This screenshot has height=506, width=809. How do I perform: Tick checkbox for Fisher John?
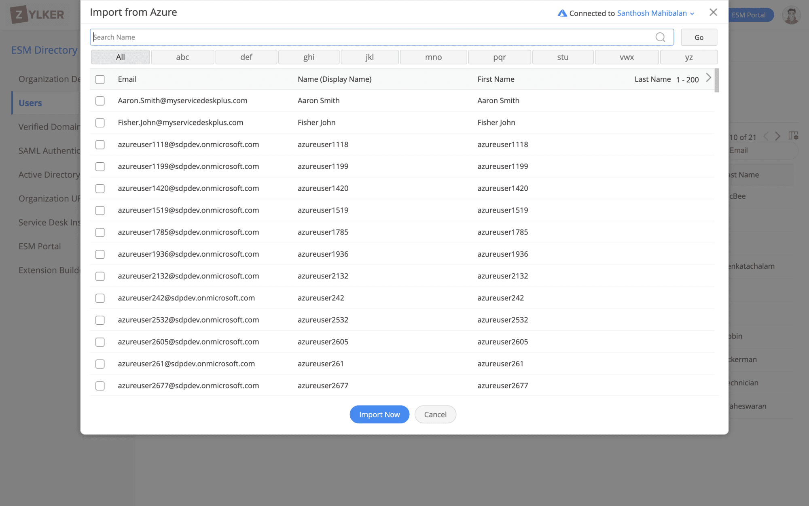click(100, 123)
